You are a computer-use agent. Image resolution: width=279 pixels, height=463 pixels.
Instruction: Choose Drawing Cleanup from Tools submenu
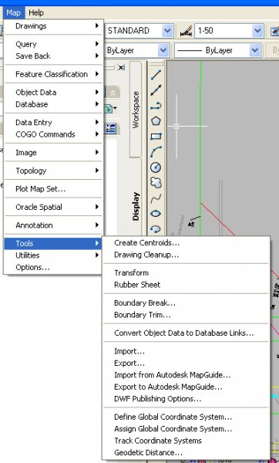146,255
